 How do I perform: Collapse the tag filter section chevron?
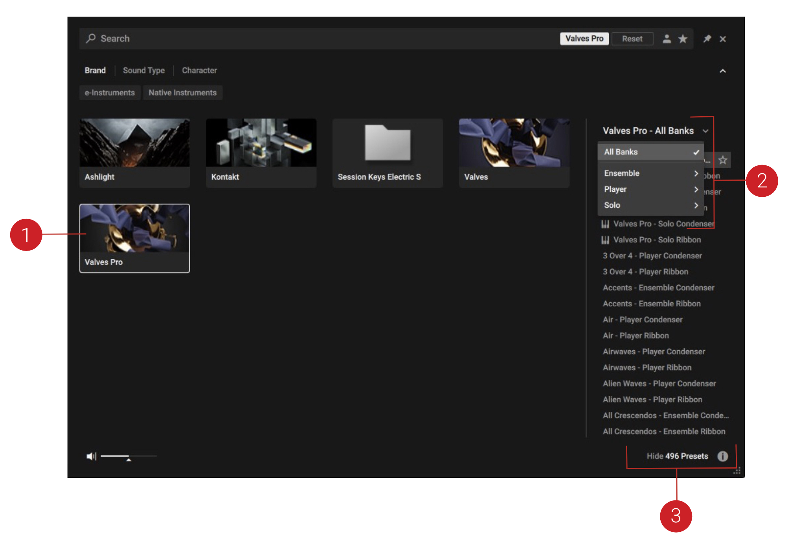click(x=722, y=71)
